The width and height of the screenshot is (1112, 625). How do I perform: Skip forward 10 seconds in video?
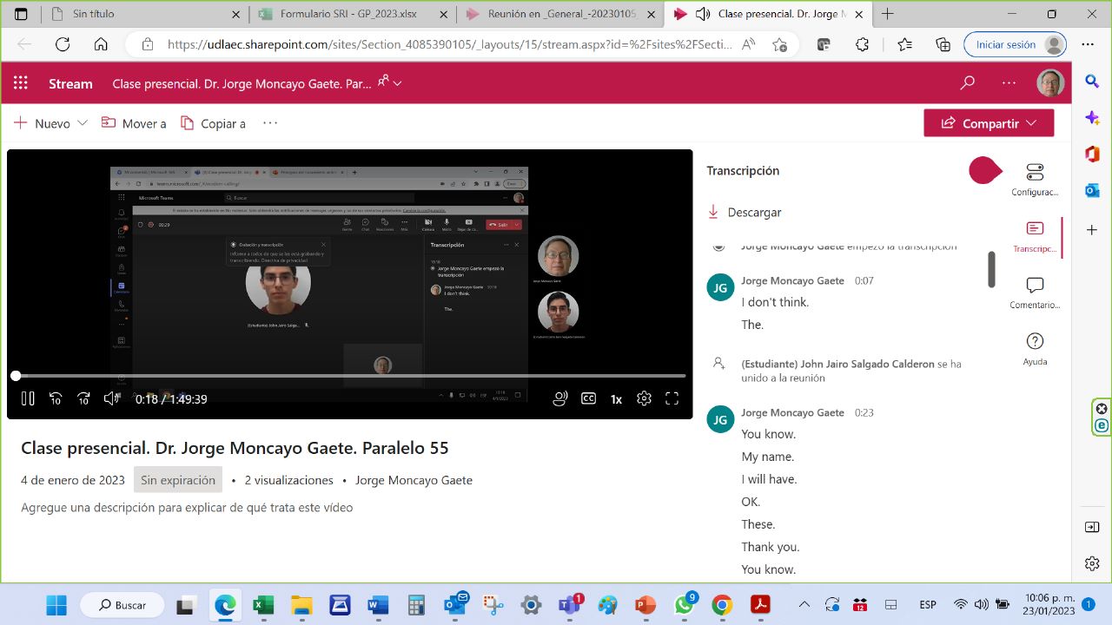[83, 398]
